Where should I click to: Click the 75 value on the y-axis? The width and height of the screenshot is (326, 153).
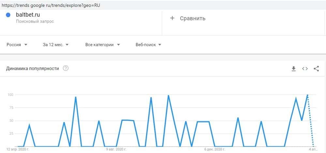(x=11, y=108)
